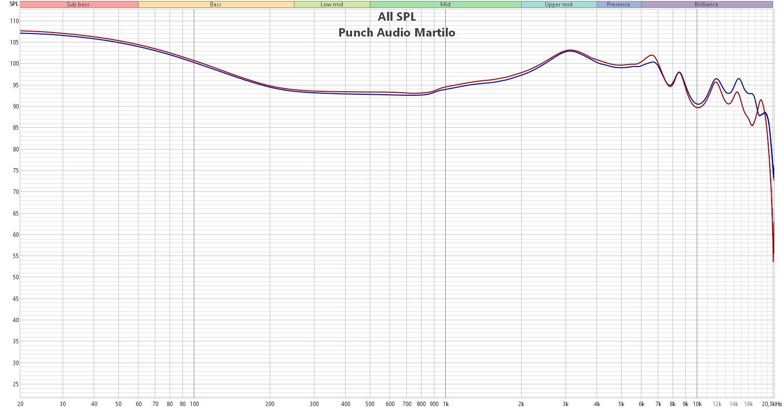Select the 800 frequency axis label
Screen dimensions: 784x410
(421, 404)
